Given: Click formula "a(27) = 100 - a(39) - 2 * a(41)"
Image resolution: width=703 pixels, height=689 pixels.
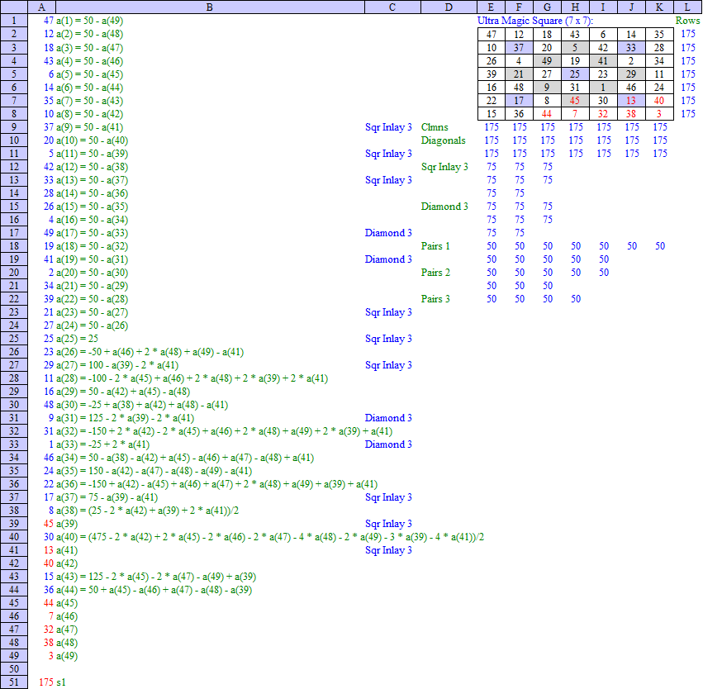Looking at the screenshot, I should point(117,365).
